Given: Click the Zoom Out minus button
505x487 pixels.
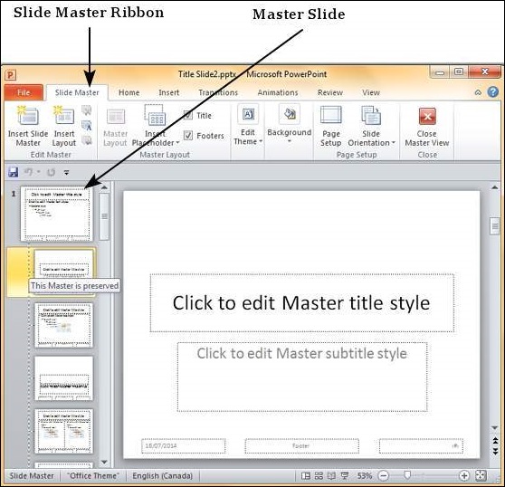Looking at the screenshot, I should click(x=383, y=476).
